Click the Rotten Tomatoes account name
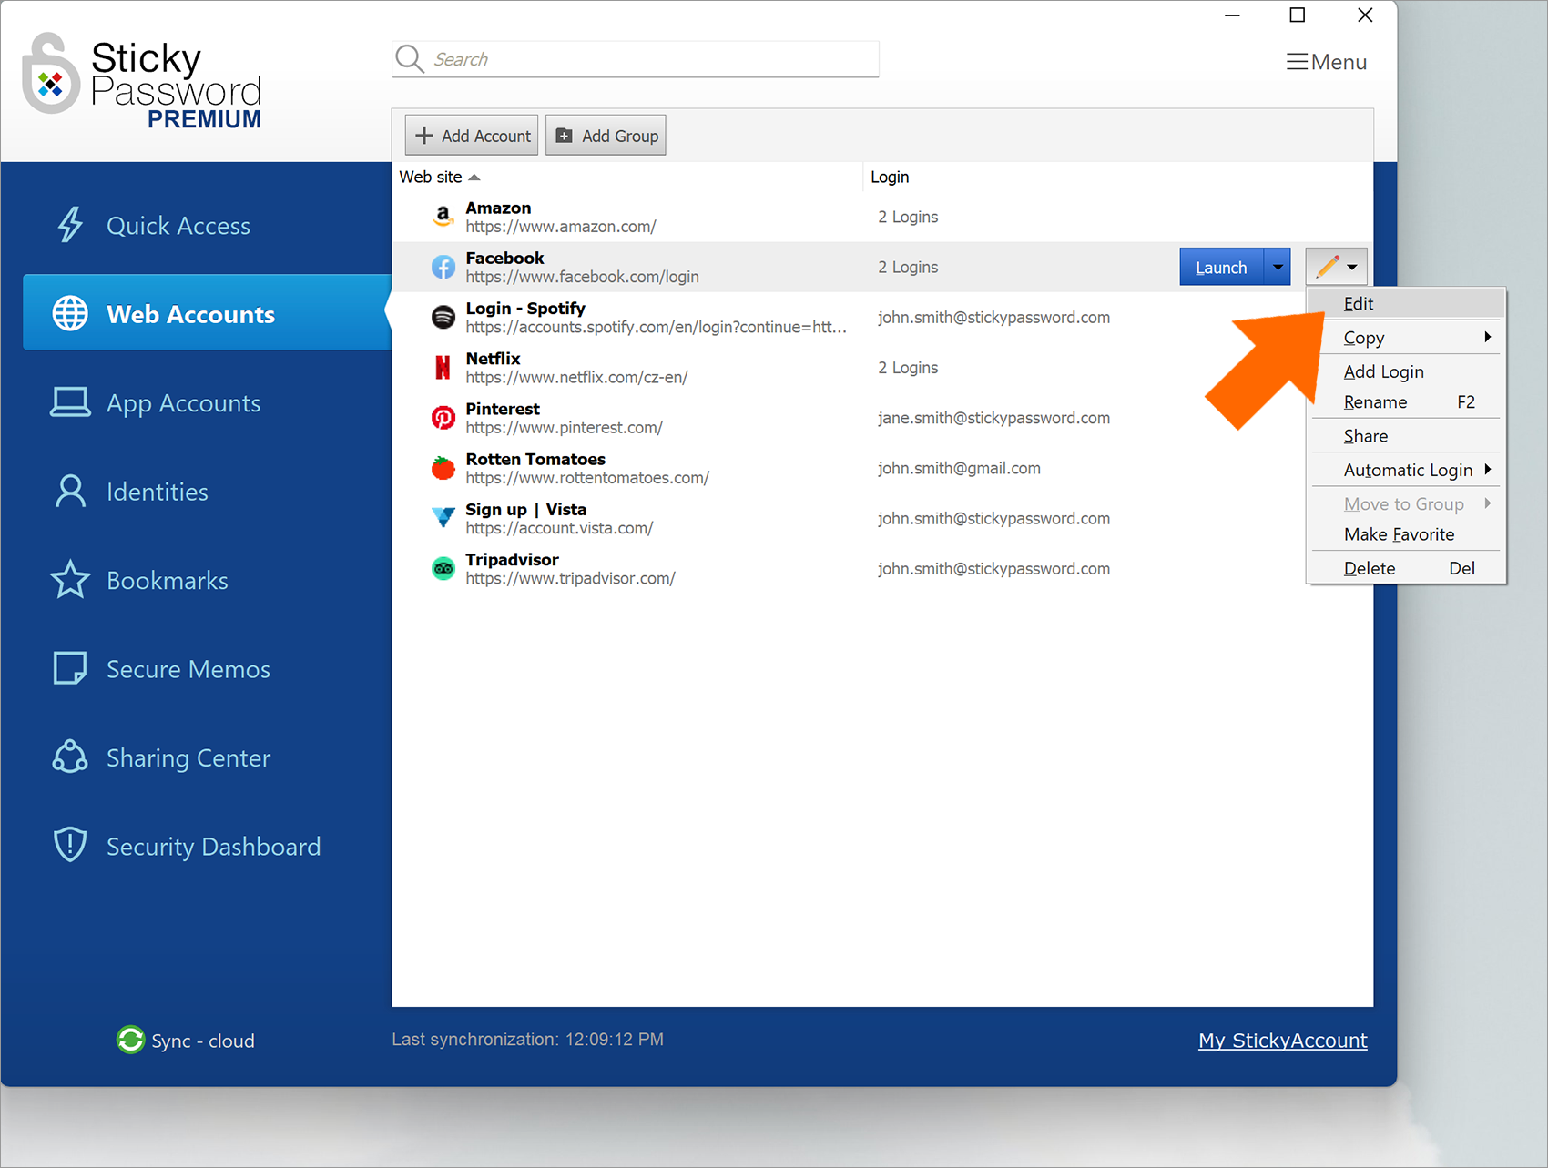Image resolution: width=1548 pixels, height=1168 pixels. (x=535, y=459)
